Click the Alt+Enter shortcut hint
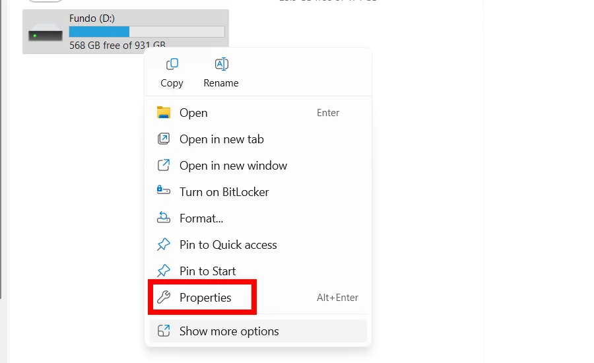This screenshot has width=594, height=363. point(337,298)
